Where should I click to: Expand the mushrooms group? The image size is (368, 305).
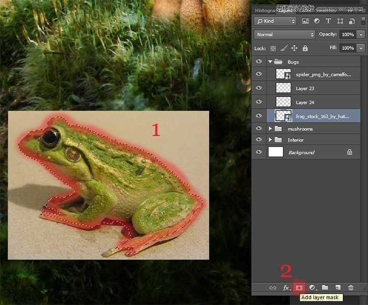click(x=270, y=129)
